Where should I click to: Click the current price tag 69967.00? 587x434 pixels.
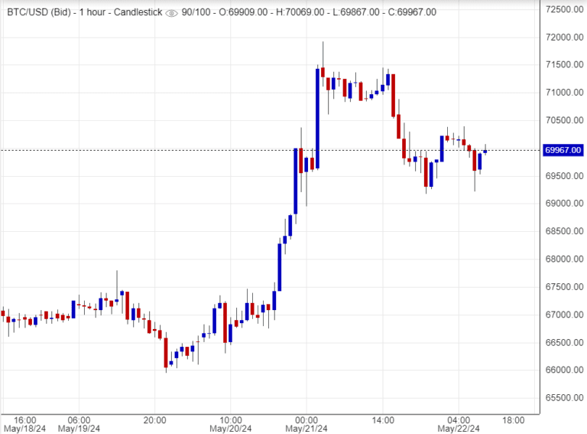coord(563,150)
